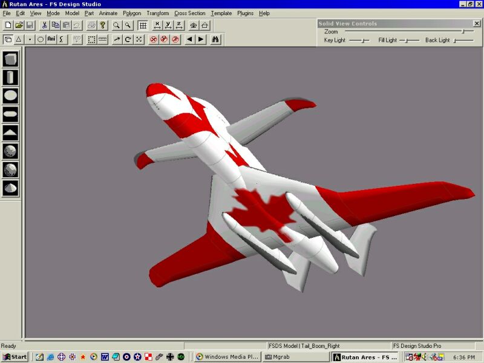Click the Windows Start button
This screenshot has width=484, height=363.
15,357
